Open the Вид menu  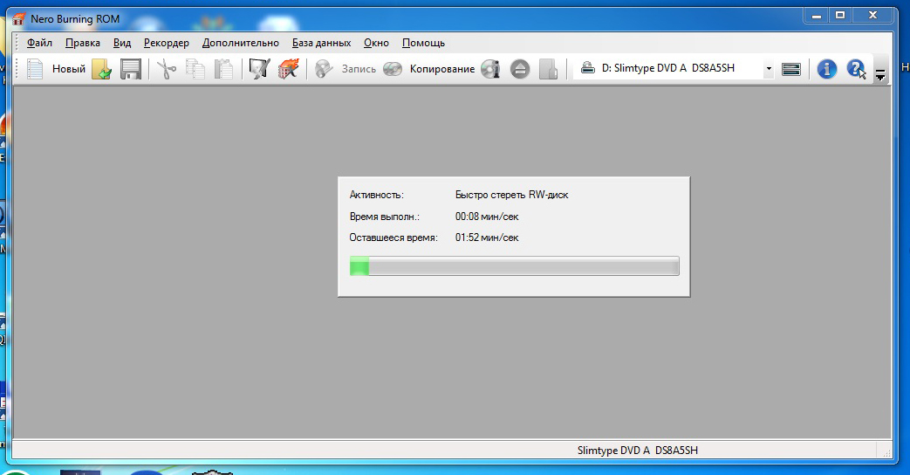point(122,43)
